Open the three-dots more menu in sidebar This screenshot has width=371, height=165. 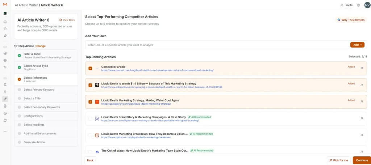tap(5, 131)
